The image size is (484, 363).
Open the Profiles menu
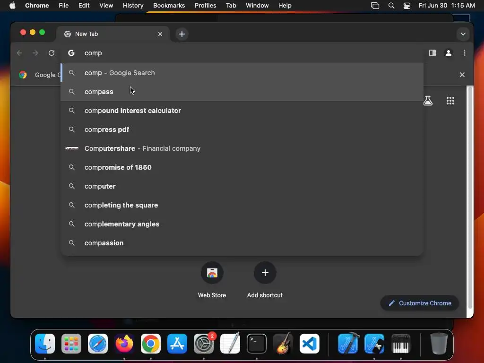tap(205, 6)
